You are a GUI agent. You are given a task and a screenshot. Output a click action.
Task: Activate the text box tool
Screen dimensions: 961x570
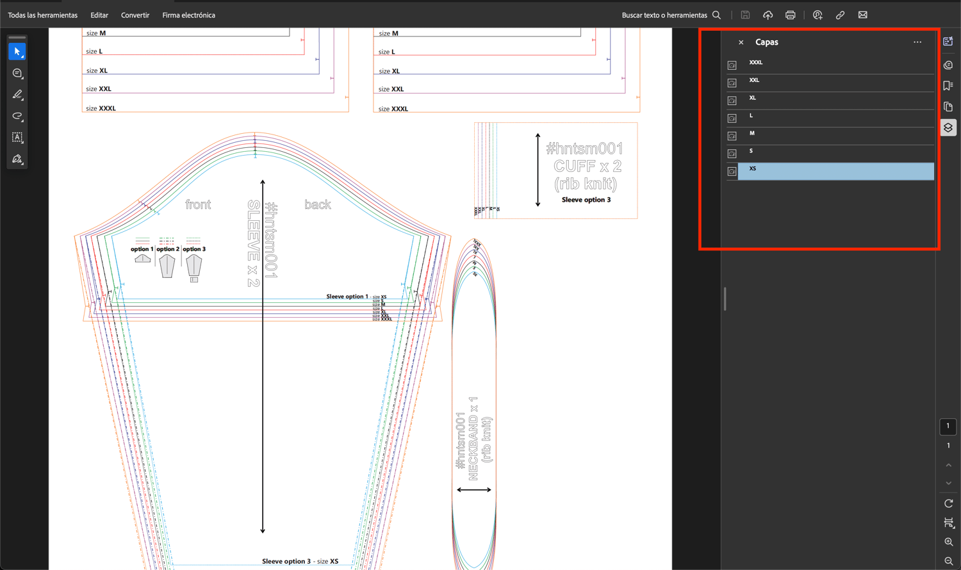pyautogui.click(x=17, y=137)
